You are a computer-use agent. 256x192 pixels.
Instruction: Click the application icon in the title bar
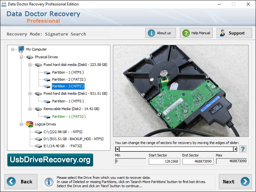[x=4, y=4]
